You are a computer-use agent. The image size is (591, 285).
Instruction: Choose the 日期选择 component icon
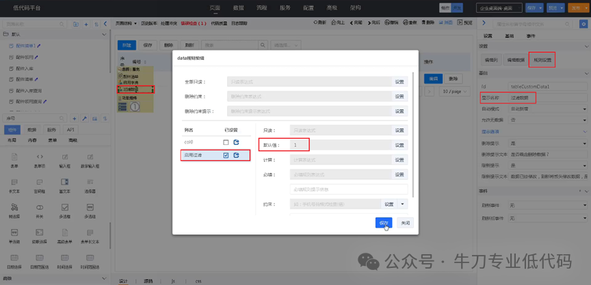coord(14,258)
